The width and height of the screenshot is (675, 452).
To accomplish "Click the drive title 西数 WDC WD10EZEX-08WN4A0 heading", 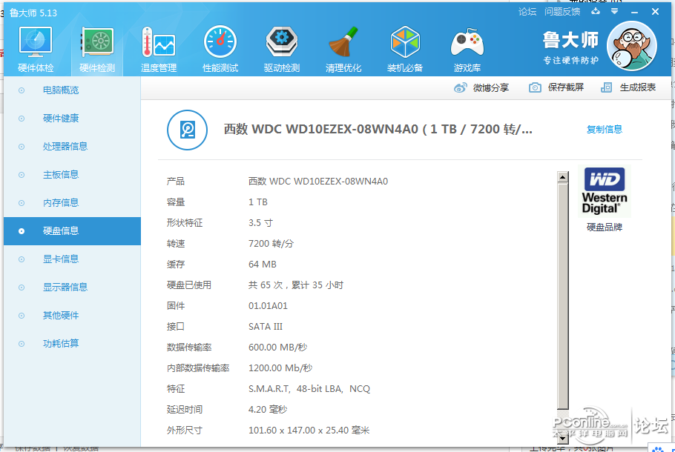I will coord(378,129).
